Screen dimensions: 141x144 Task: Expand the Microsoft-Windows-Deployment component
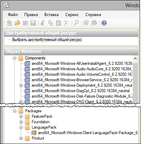21,85
